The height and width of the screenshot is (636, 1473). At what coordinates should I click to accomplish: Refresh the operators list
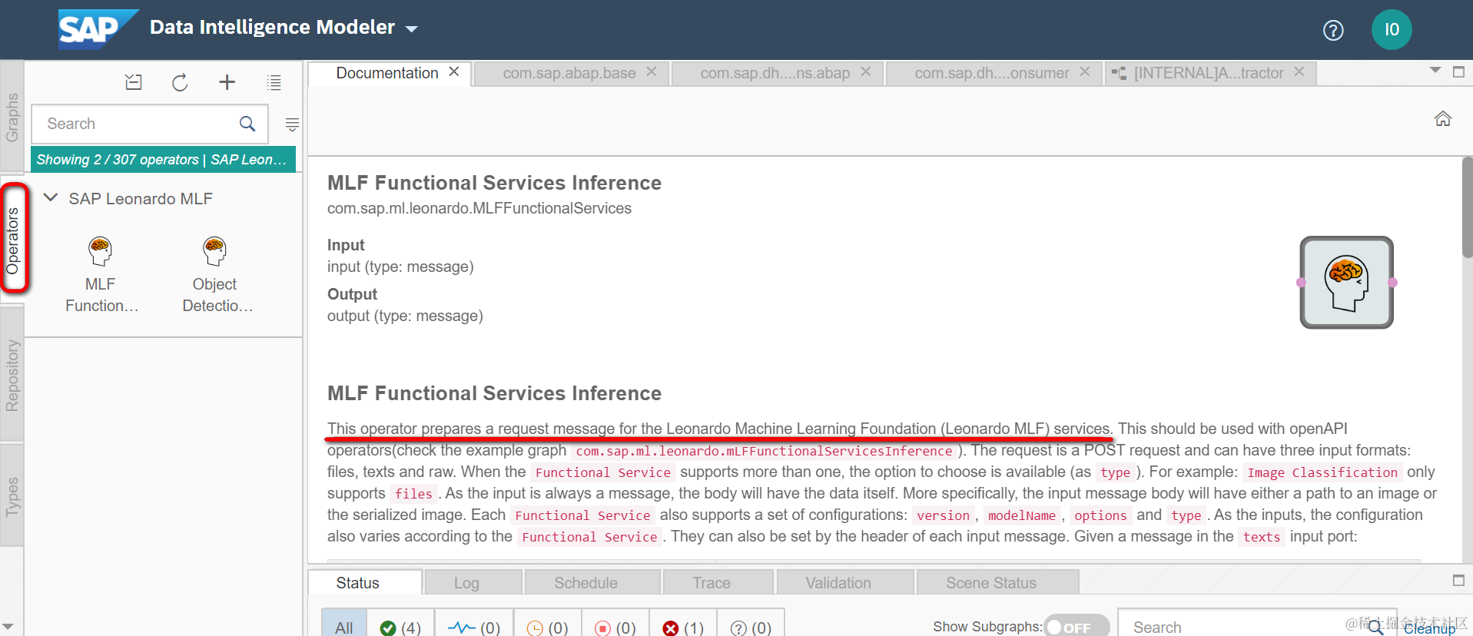(x=180, y=82)
